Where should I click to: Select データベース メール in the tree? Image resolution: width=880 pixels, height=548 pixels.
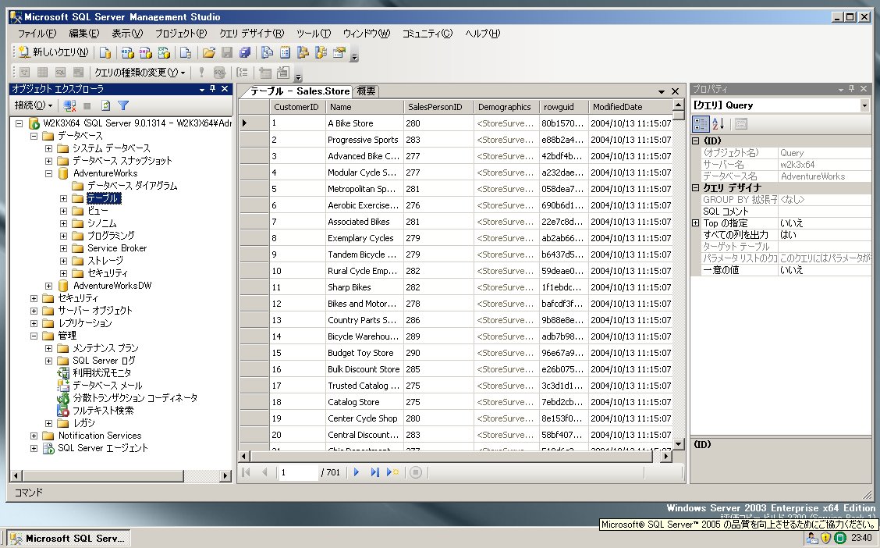pyautogui.click(x=107, y=385)
